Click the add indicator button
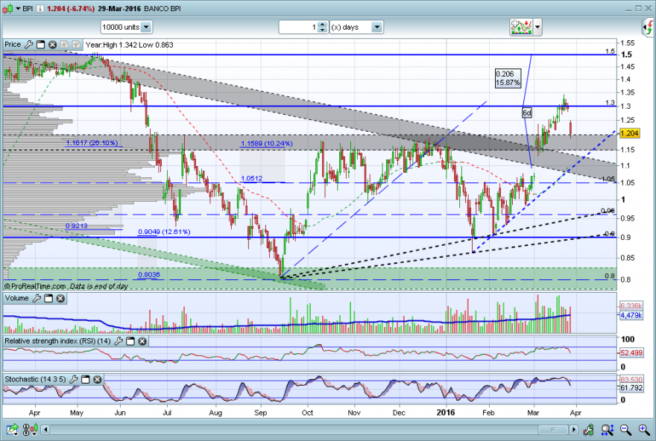656x441 pixels. [521, 27]
